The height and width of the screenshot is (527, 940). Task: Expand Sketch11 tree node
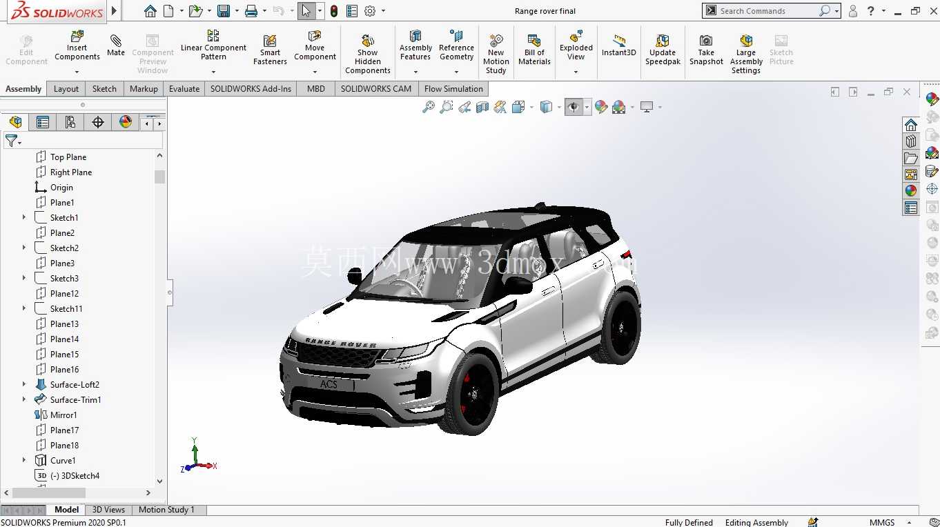[x=24, y=309]
